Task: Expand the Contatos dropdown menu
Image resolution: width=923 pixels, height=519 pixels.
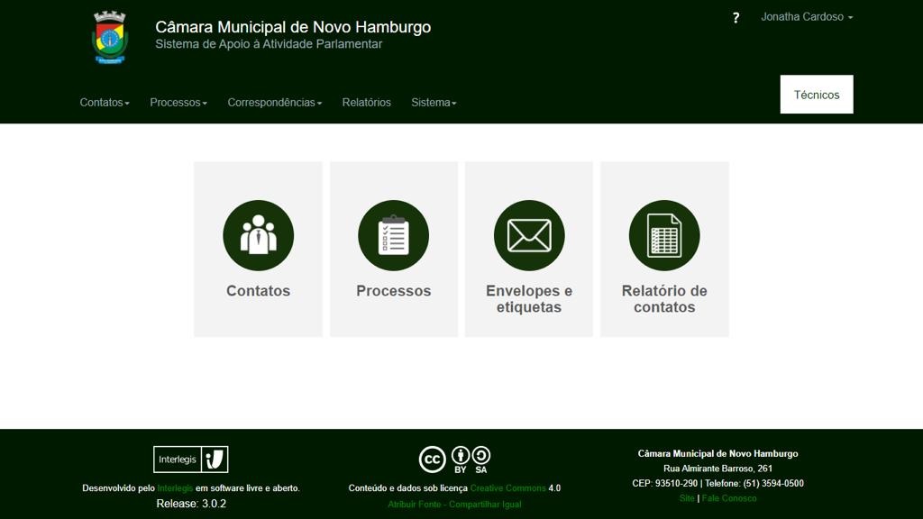Action: click(x=105, y=103)
